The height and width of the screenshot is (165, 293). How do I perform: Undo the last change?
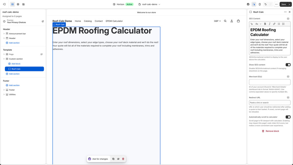[x=265, y=4]
